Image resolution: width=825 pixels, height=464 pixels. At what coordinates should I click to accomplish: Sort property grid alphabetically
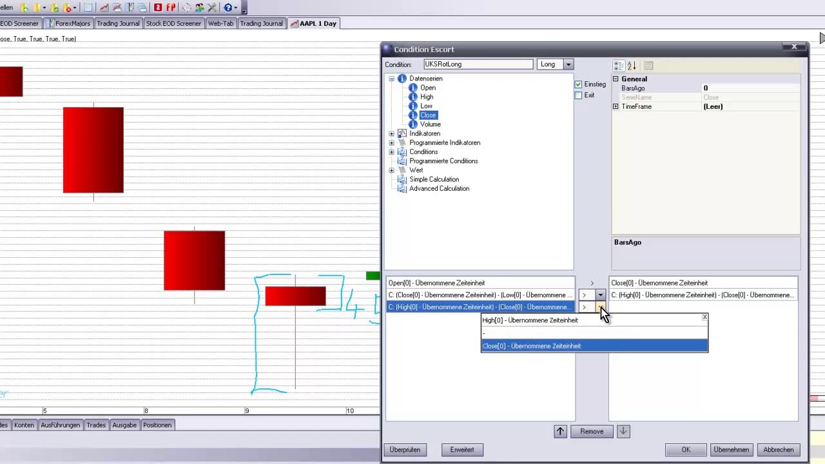click(632, 66)
